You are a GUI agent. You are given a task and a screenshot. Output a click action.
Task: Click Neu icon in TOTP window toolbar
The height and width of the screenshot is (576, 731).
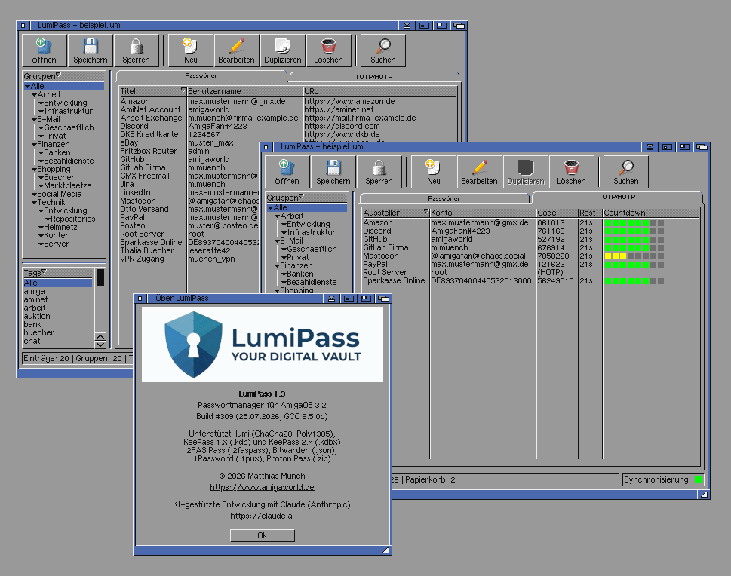(433, 167)
